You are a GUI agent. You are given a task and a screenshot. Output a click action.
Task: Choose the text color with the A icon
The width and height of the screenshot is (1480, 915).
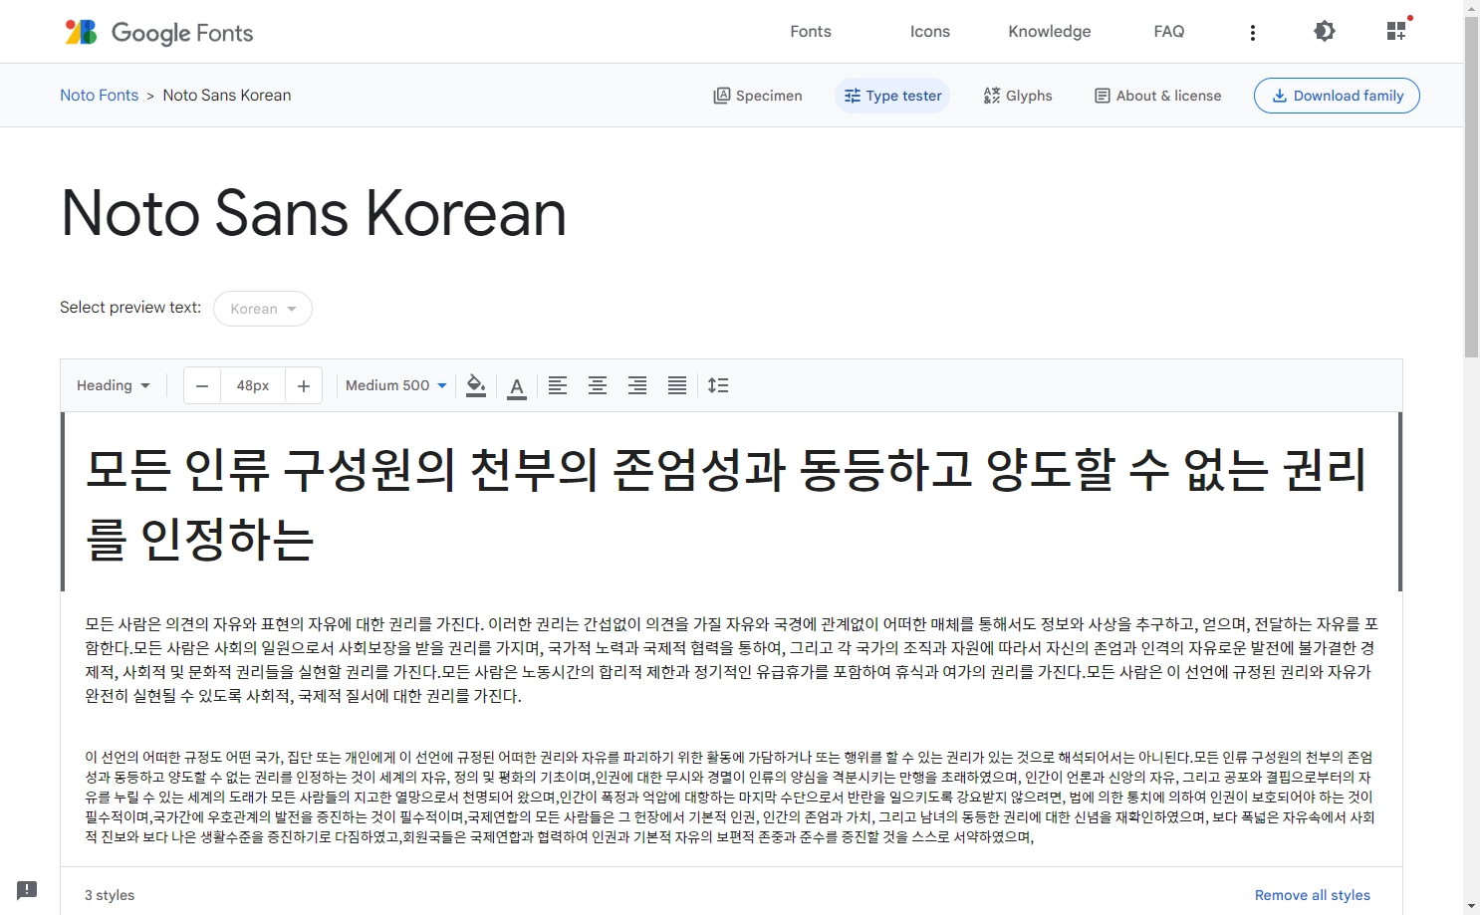[517, 386]
